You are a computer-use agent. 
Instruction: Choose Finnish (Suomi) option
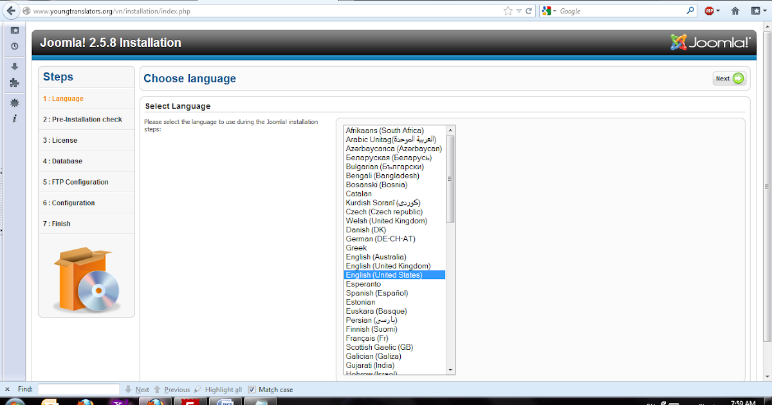click(x=394, y=328)
